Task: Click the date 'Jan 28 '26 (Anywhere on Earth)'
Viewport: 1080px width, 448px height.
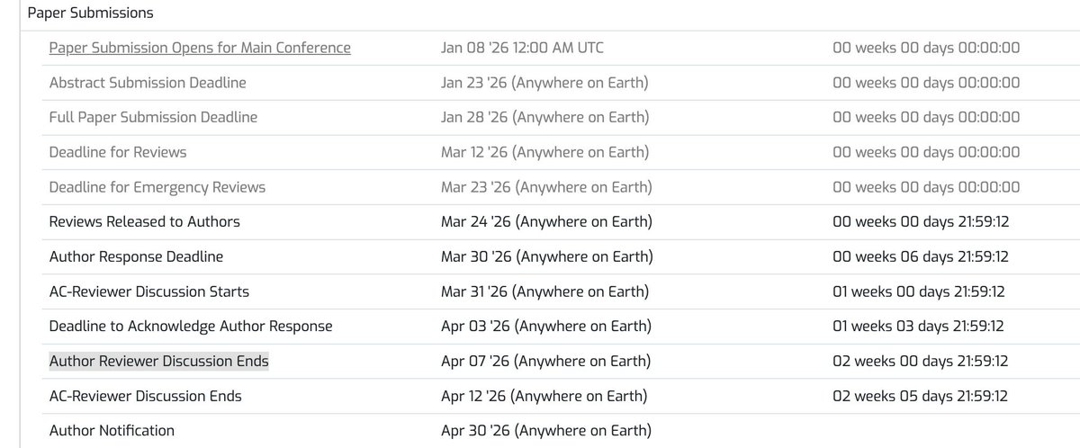Action: 544,117
